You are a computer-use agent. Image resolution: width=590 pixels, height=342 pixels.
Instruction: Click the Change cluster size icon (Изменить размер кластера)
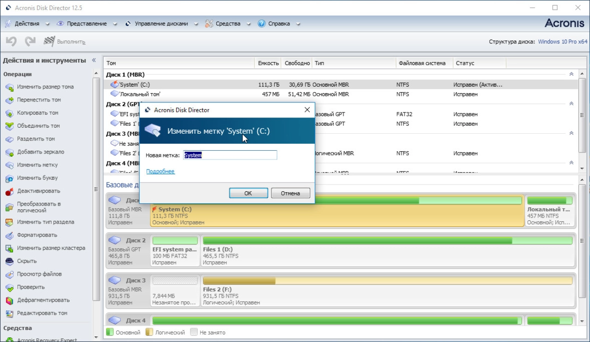point(9,248)
